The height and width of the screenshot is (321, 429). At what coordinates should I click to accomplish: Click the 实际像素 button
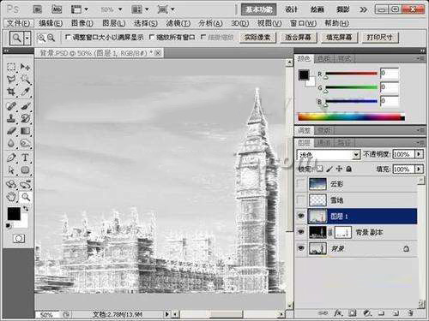257,38
